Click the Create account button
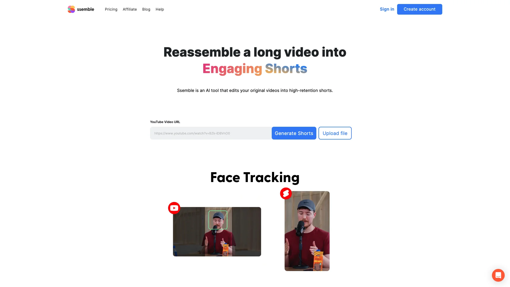Screen dimensions: 510x287 (x=419, y=9)
